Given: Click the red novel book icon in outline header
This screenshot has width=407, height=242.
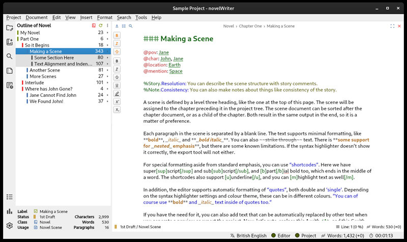Looking at the screenshot, I should [94, 25].
